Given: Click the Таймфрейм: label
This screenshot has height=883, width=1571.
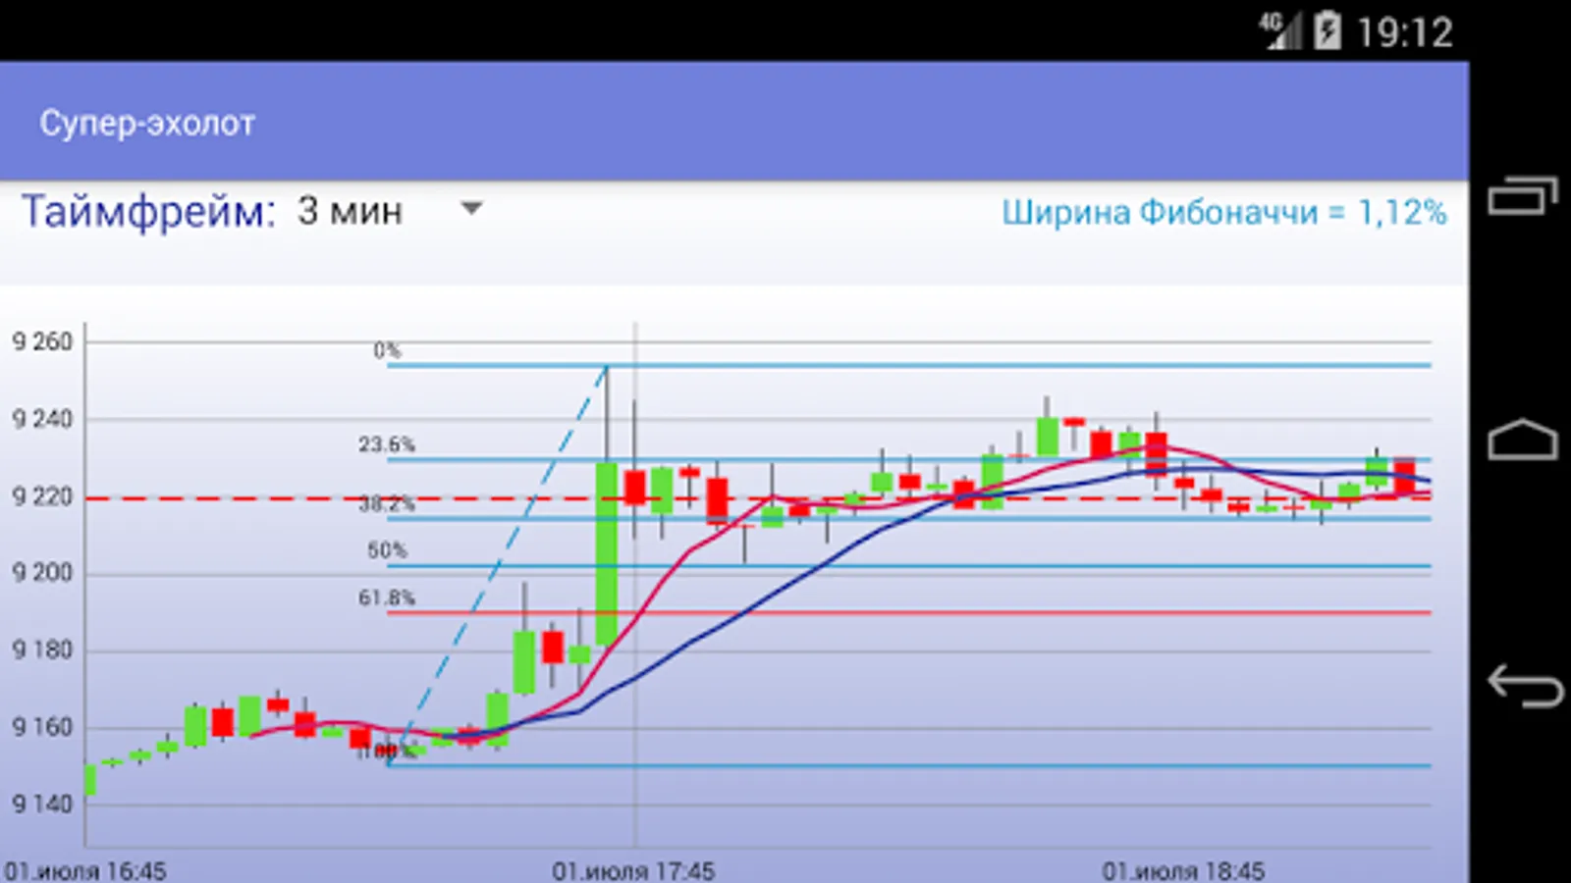Looking at the screenshot, I should click(x=149, y=211).
